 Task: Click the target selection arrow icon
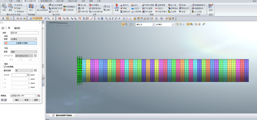point(6,43)
